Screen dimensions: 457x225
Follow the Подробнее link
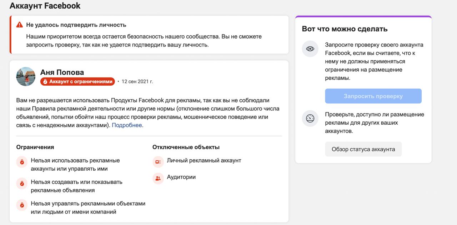pyautogui.click(x=127, y=125)
